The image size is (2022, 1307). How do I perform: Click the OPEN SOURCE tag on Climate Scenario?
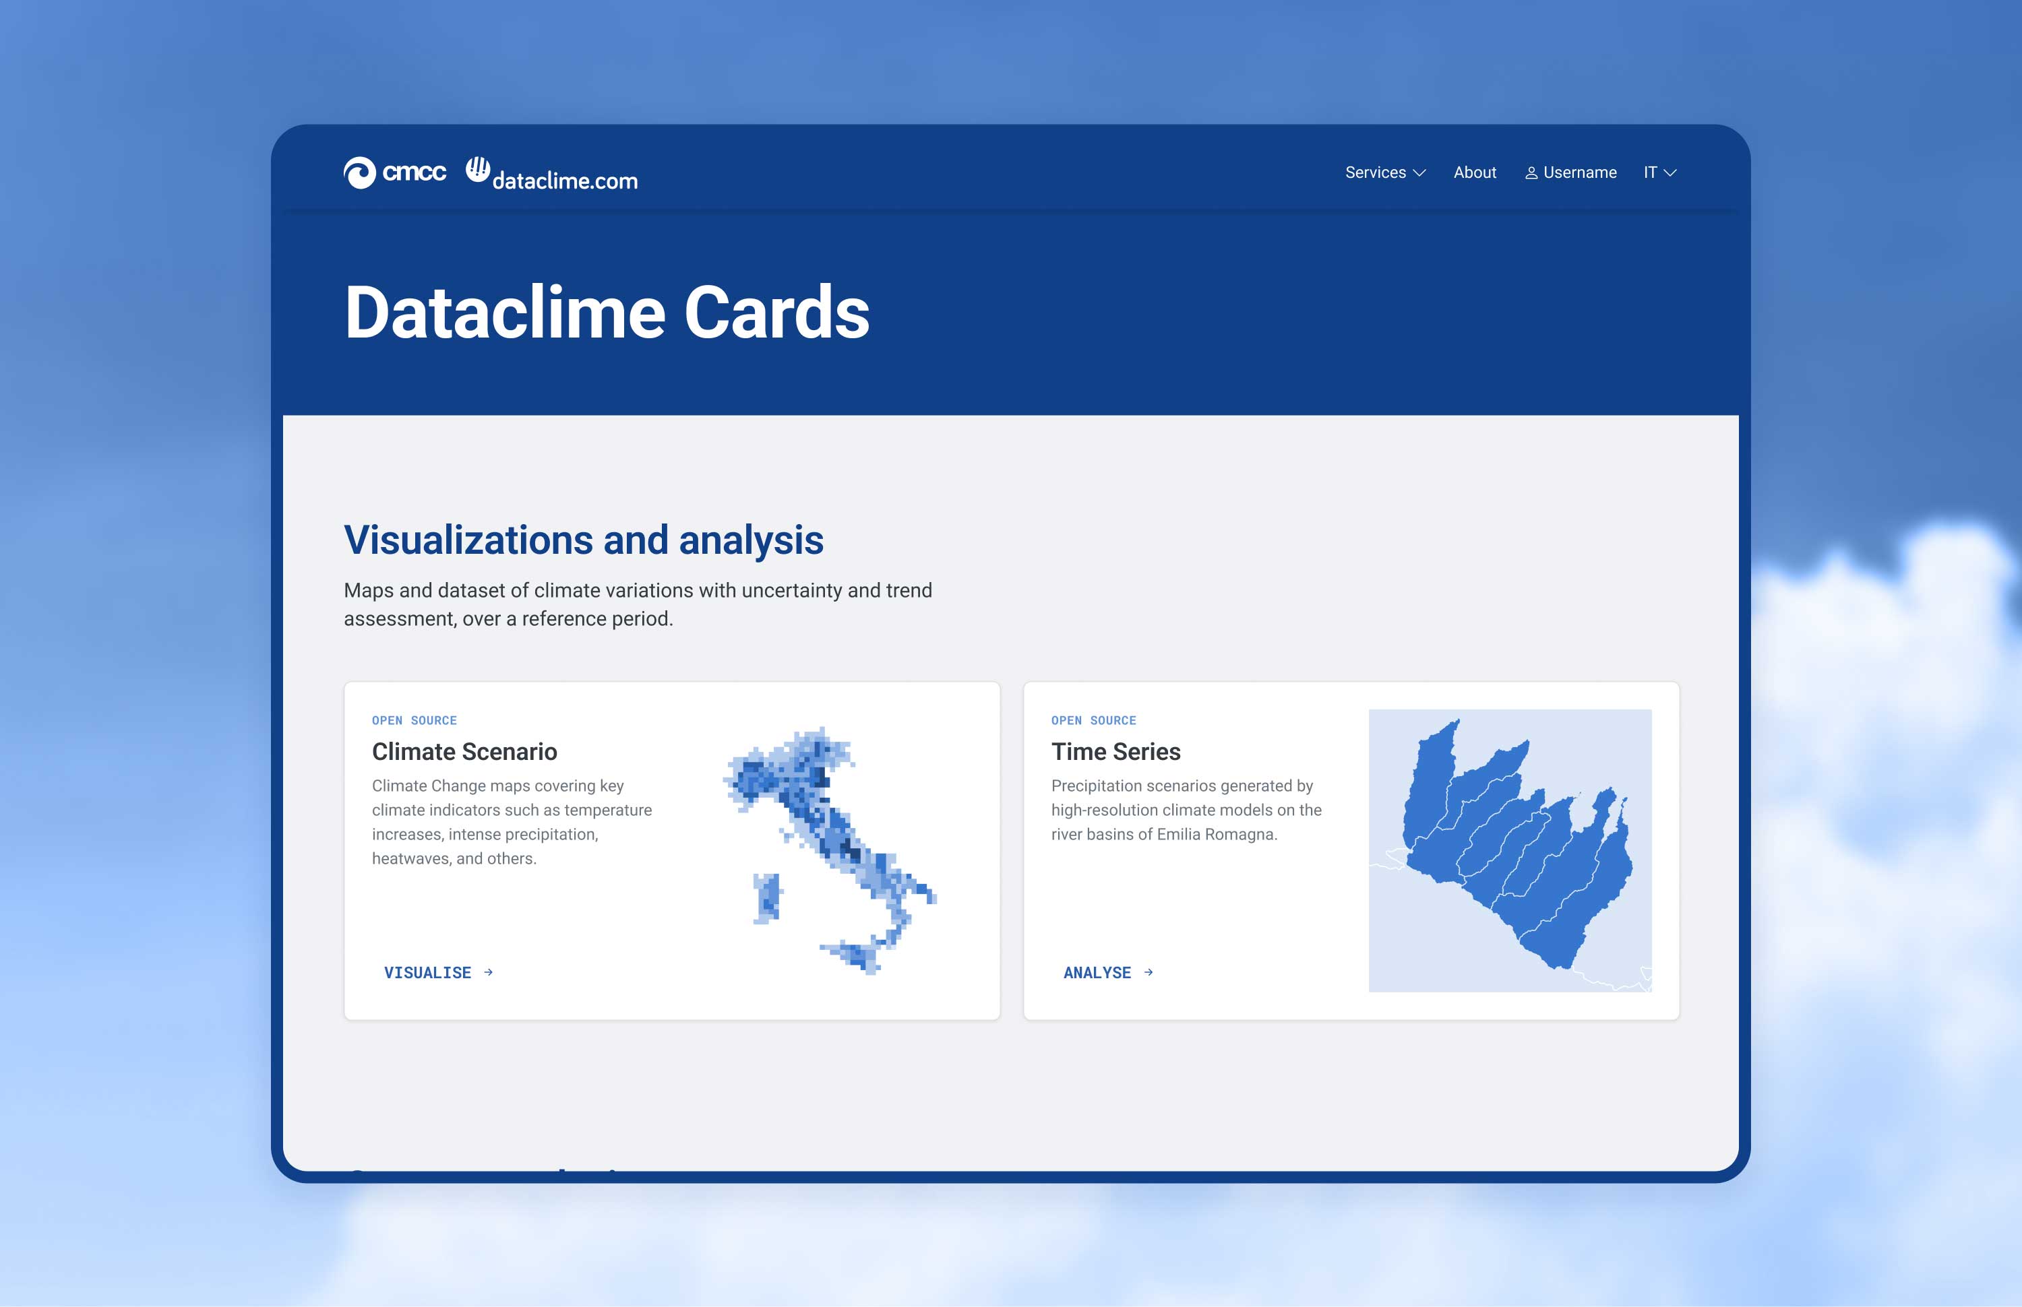[415, 720]
